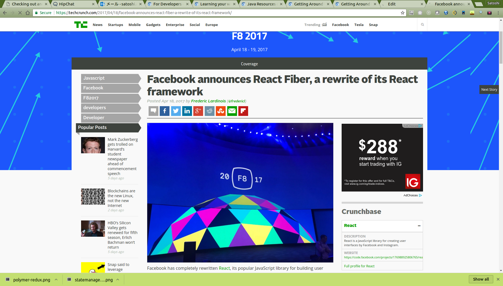Image resolution: width=503 pixels, height=286 pixels.
Task: Share the article on Twitter icon
Action: click(x=176, y=111)
